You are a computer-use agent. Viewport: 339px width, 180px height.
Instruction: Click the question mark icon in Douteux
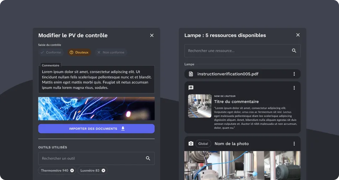(72, 52)
